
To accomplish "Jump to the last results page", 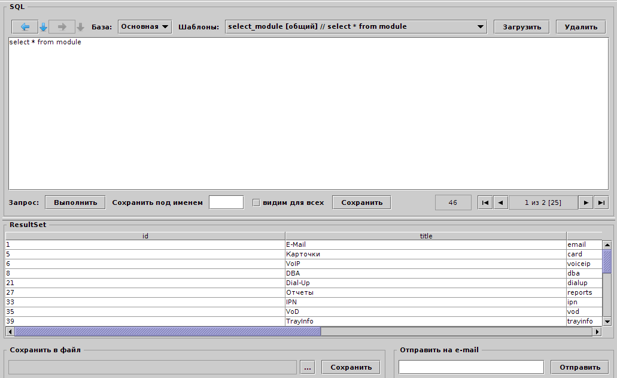I will pos(601,202).
